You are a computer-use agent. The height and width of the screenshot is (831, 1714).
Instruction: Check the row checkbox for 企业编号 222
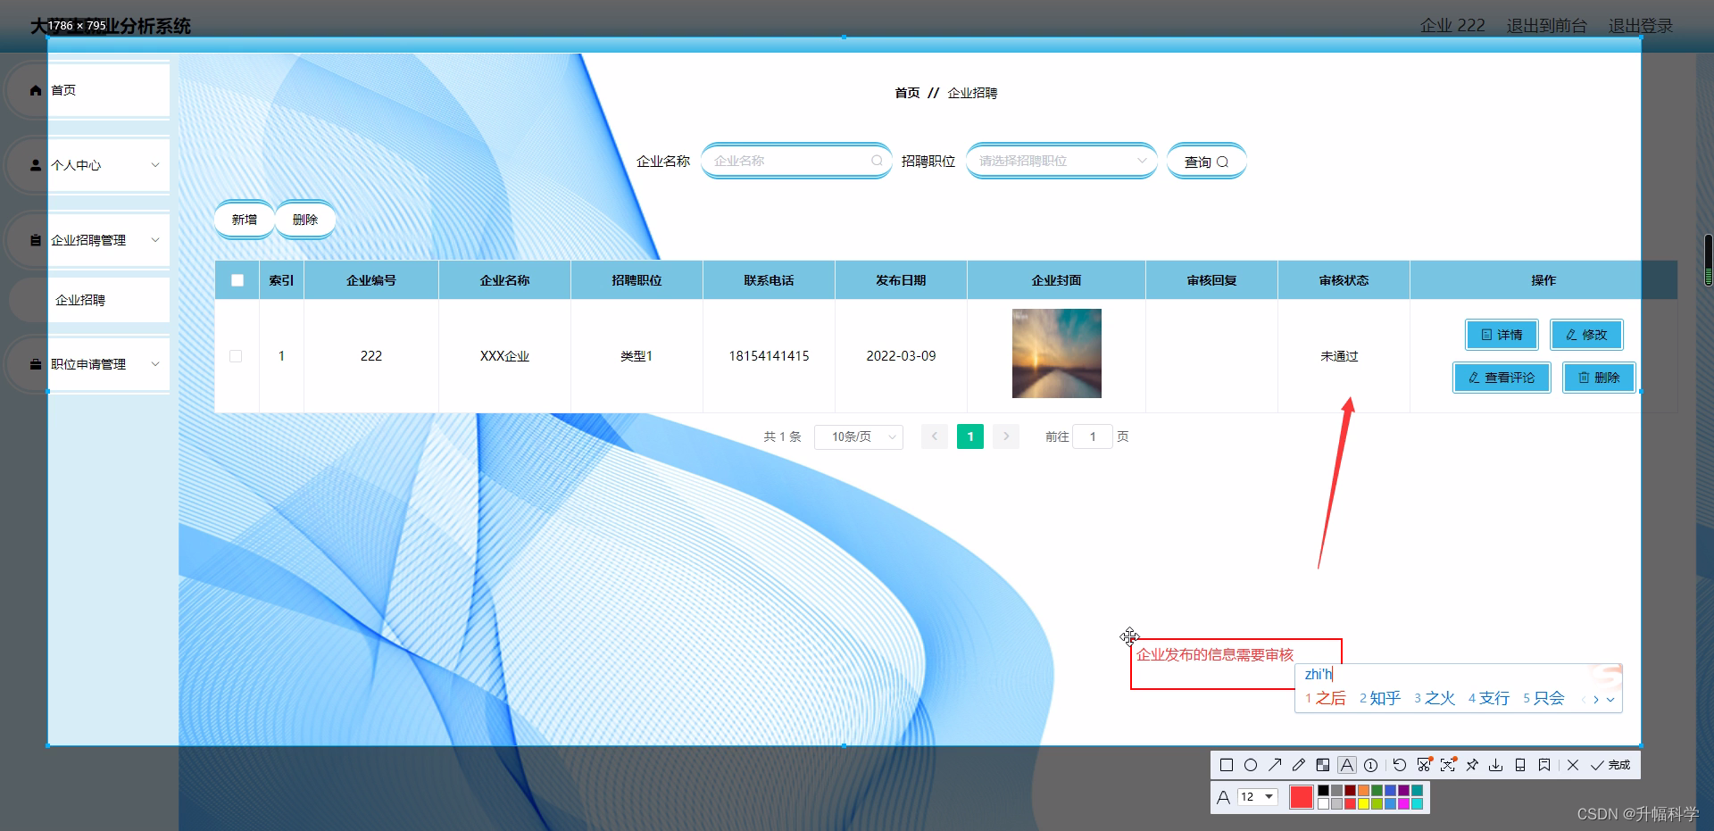point(237,355)
